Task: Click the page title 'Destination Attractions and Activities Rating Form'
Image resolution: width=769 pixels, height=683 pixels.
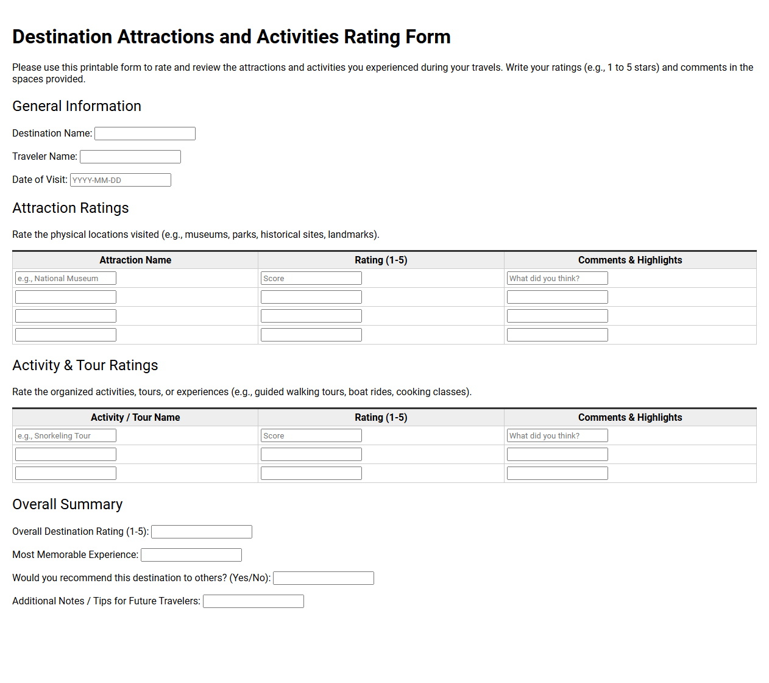Action: click(x=232, y=37)
